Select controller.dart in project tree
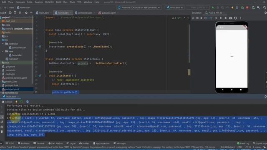The image size is (267, 150). [x=18, y=47]
